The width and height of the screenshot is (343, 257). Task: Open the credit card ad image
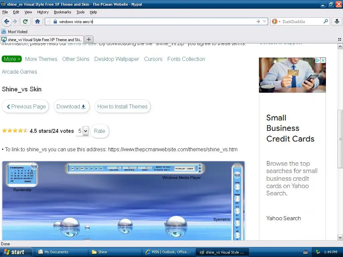[x=292, y=75]
